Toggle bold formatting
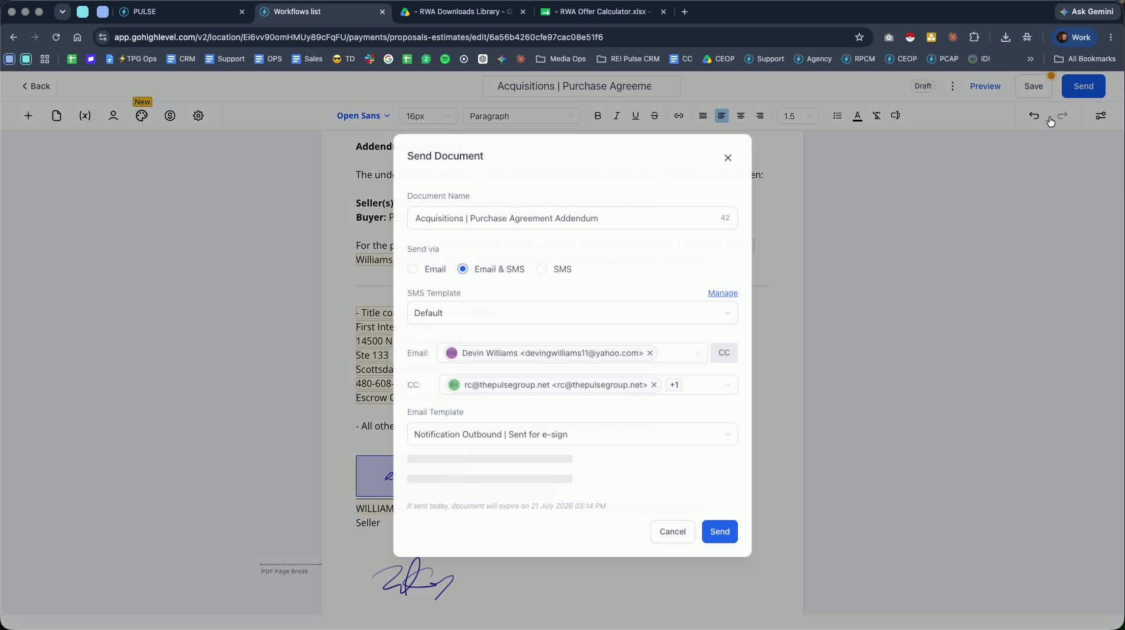Viewport: 1125px width, 630px height. click(598, 116)
